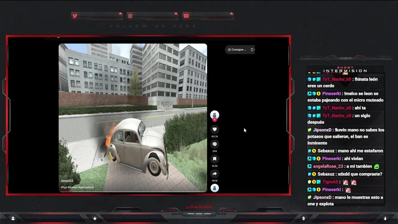Click the dollar icon in bottom bar
Image resolution: width=398 pixels, height=224 pixels.
303,218
